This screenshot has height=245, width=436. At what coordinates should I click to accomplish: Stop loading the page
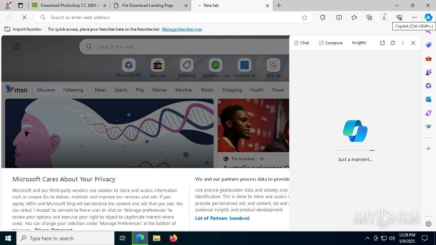pyautogui.click(x=25, y=17)
